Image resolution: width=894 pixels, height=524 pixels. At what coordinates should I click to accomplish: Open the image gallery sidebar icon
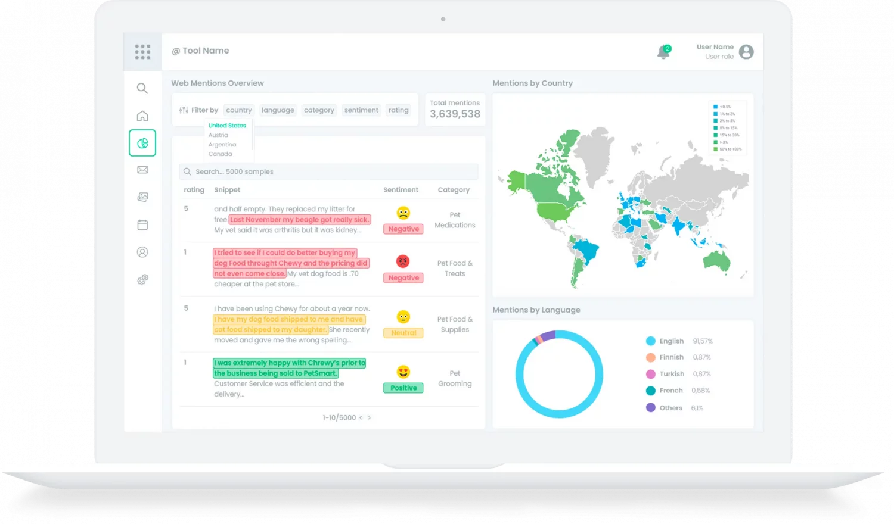pyautogui.click(x=142, y=197)
